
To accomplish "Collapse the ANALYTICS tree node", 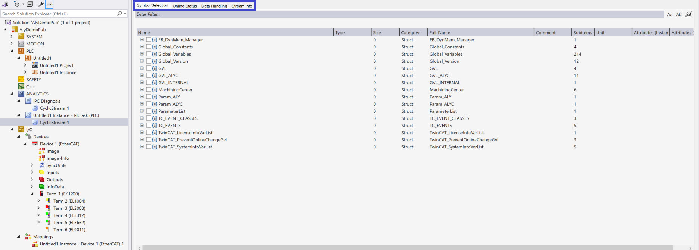I will (11, 94).
